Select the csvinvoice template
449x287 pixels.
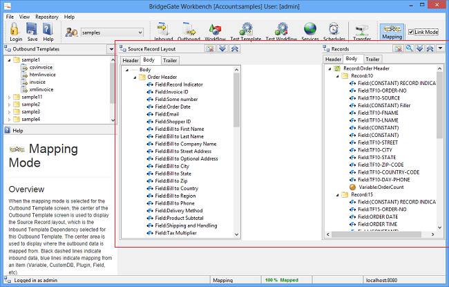(x=41, y=67)
